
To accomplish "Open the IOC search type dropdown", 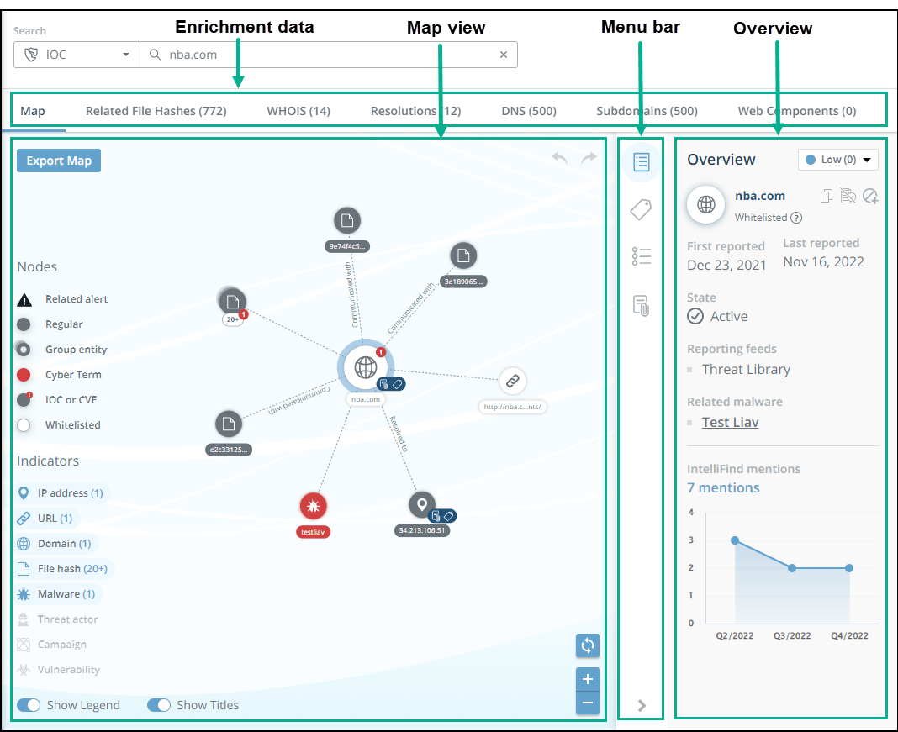I will click(77, 55).
